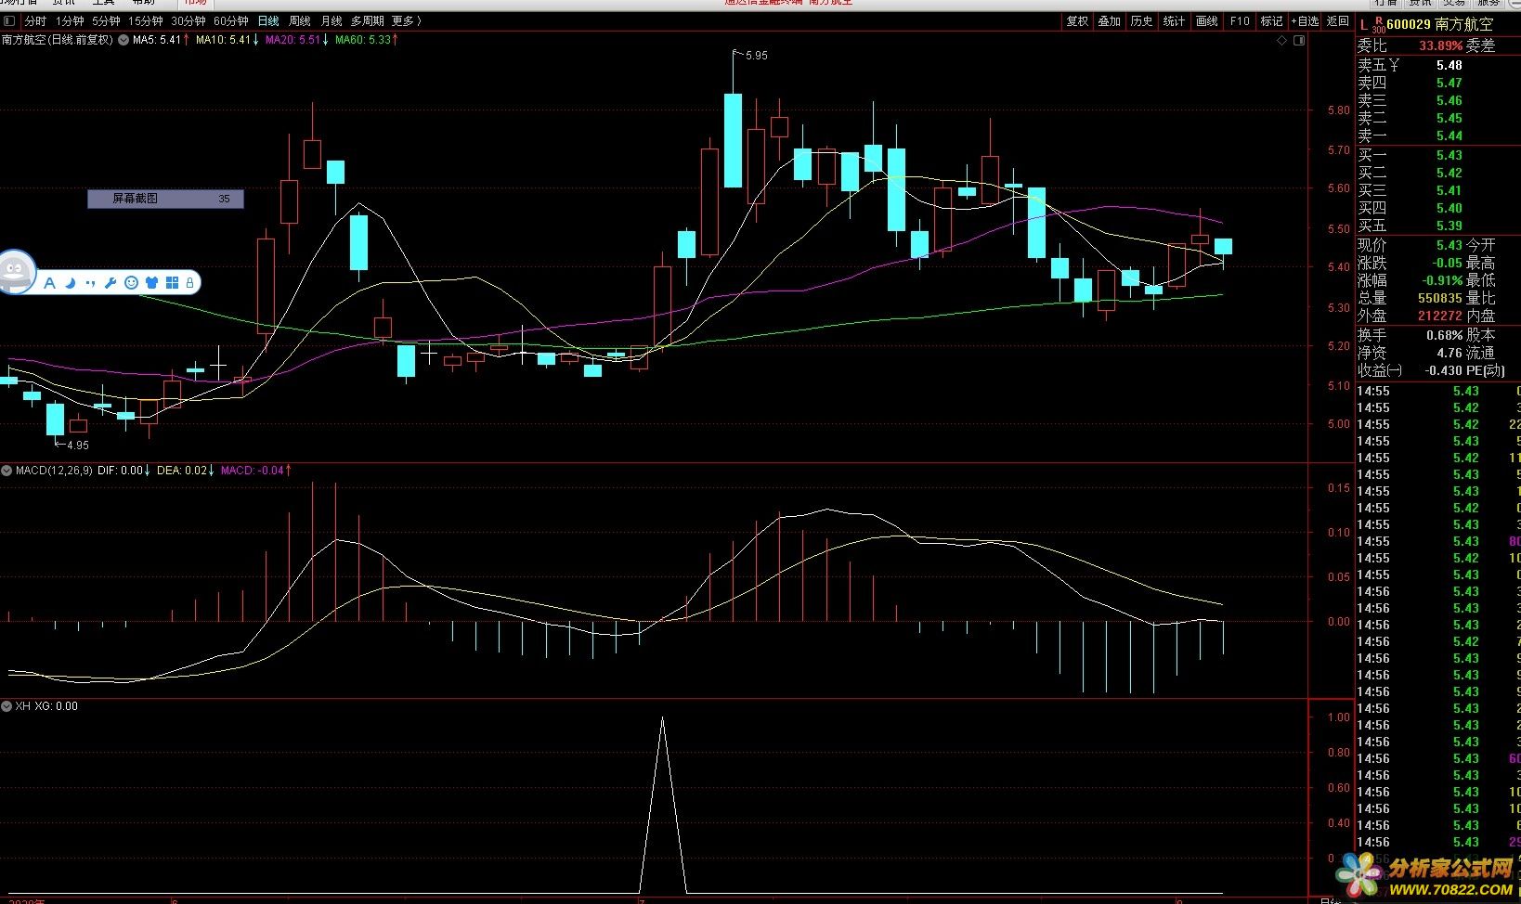The height and width of the screenshot is (904, 1521).
Task: Open the smiley emoji icon
Action: click(x=131, y=283)
